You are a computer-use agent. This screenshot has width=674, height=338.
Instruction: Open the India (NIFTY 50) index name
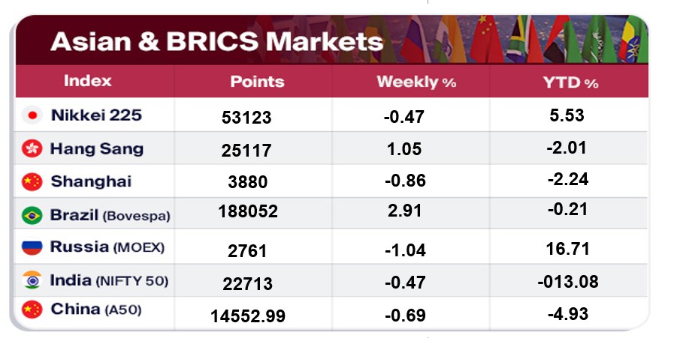click(x=109, y=281)
